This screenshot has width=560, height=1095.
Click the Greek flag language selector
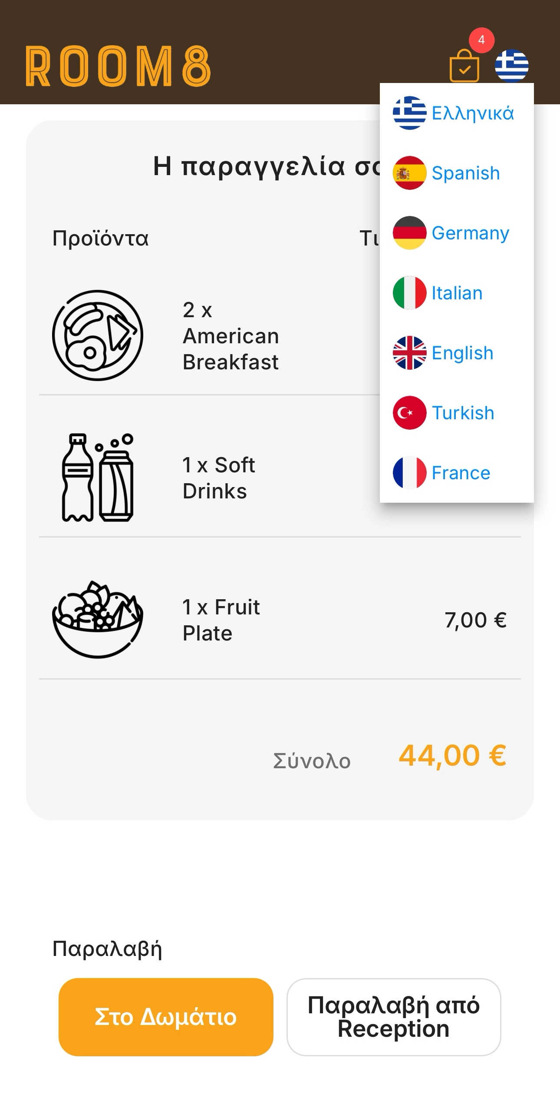coord(511,66)
